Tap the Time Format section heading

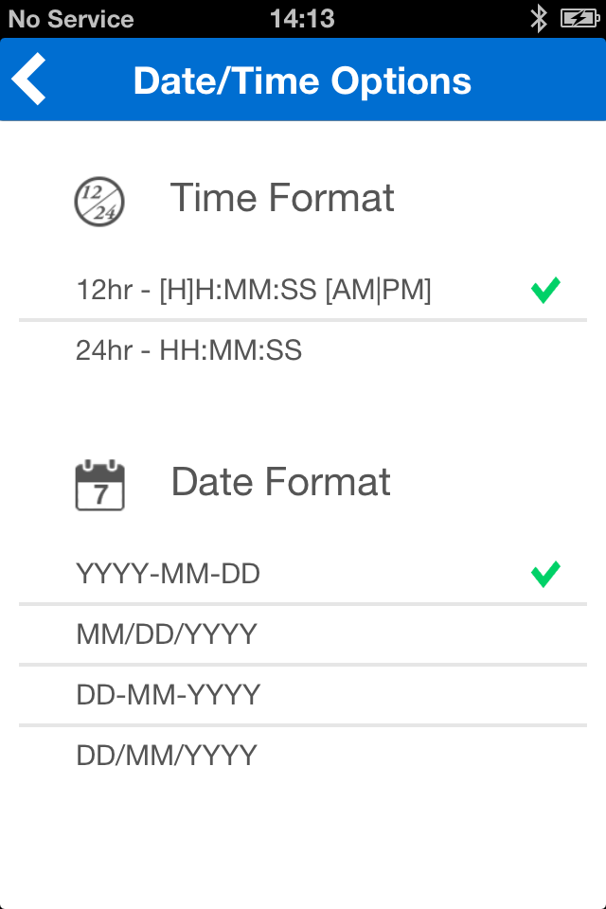tap(282, 199)
